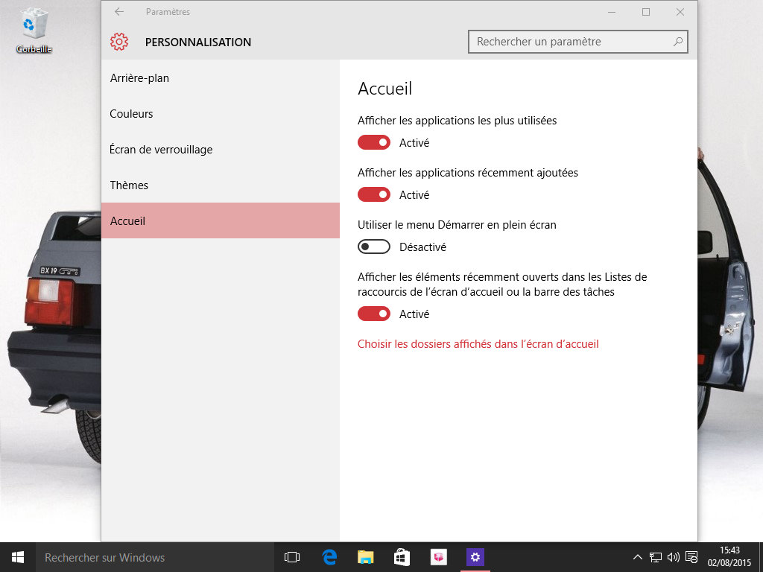
Task: Switch to the Couleurs section
Action: 131,114
